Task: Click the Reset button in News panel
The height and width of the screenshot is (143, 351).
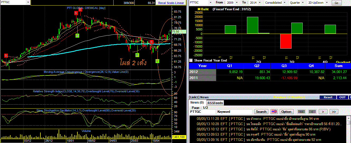Action: 328,97
